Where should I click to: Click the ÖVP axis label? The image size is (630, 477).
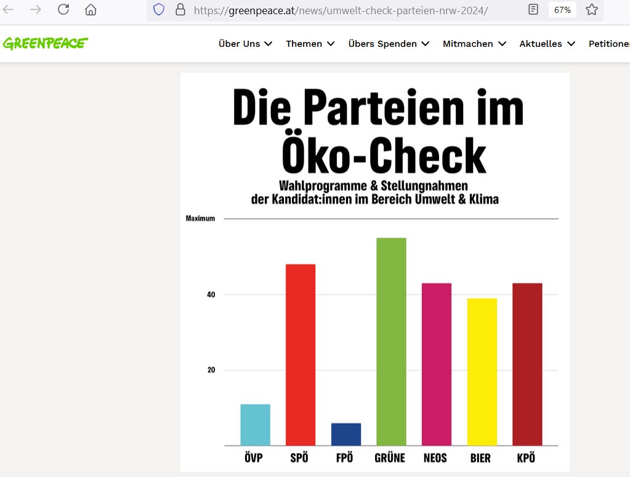pyautogui.click(x=254, y=457)
